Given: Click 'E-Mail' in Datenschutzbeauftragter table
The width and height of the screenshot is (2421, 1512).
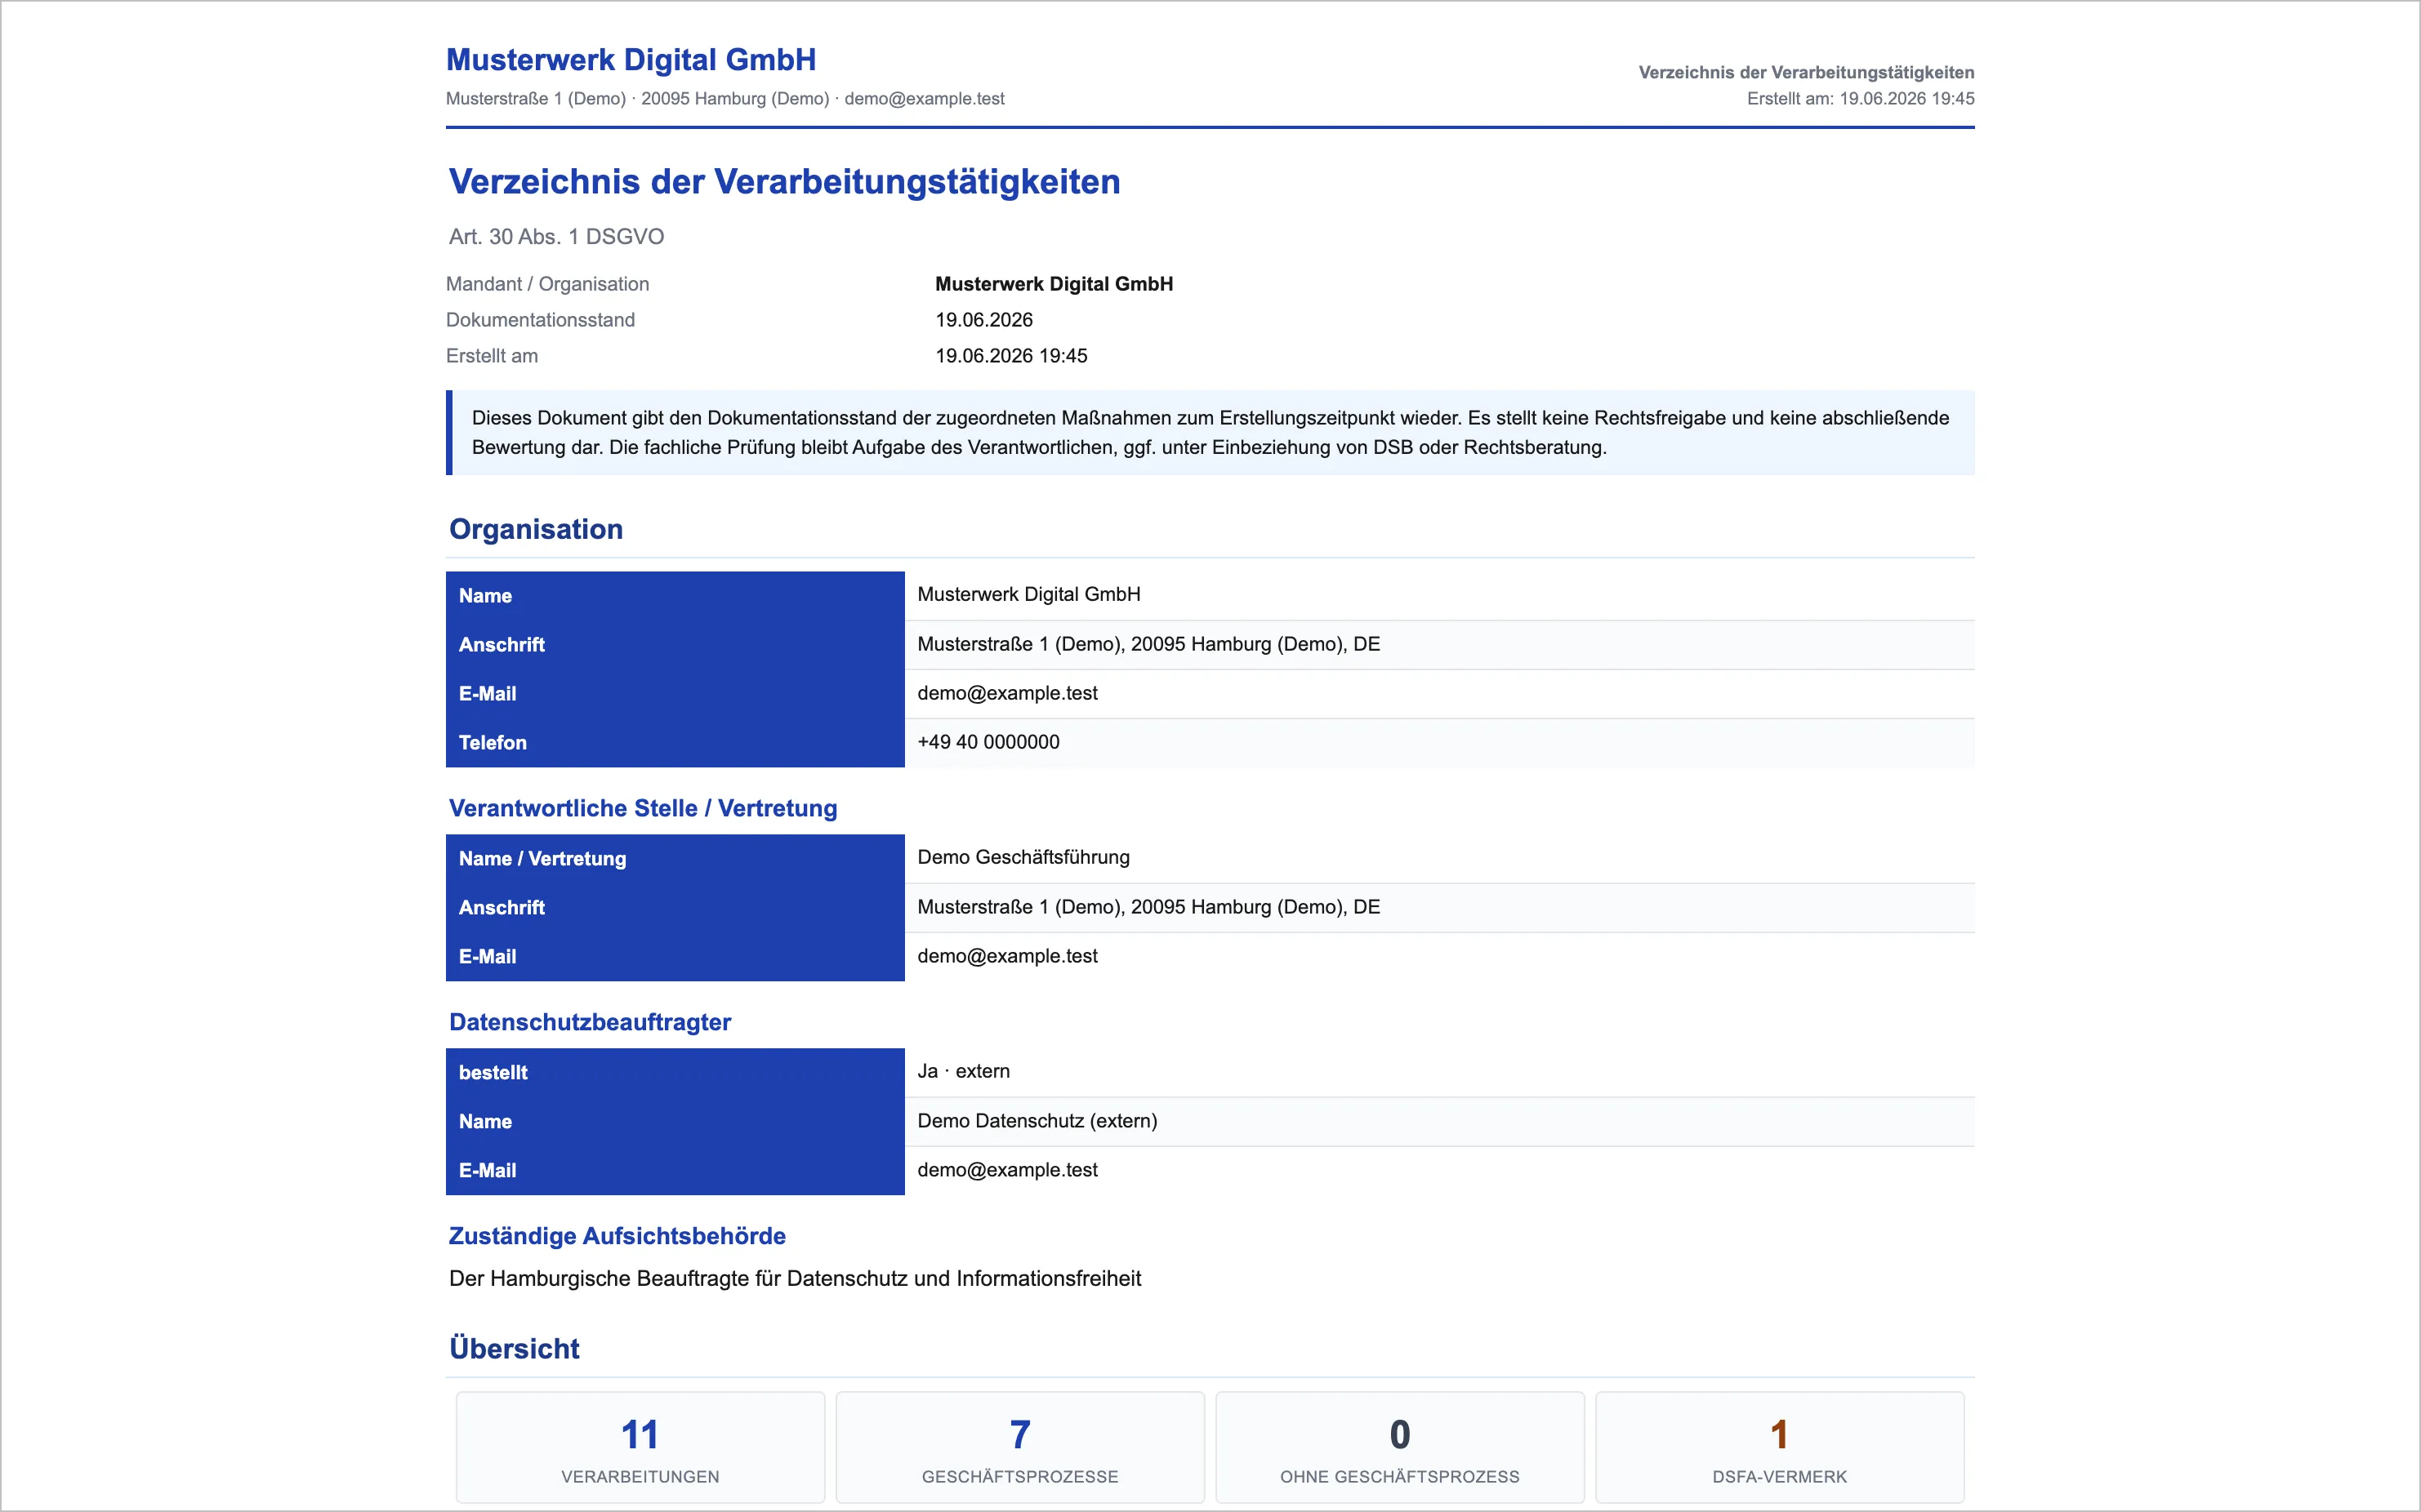Looking at the screenshot, I should tap(675, 1171).
